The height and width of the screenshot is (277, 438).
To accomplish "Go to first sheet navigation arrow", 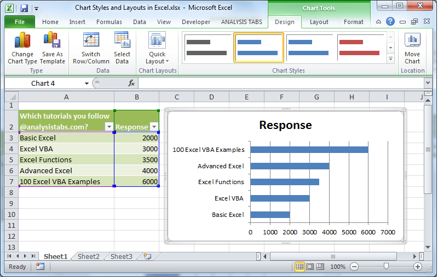I will [9, 256].
